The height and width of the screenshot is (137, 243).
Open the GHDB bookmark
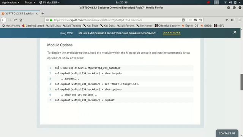pos(206,25)
